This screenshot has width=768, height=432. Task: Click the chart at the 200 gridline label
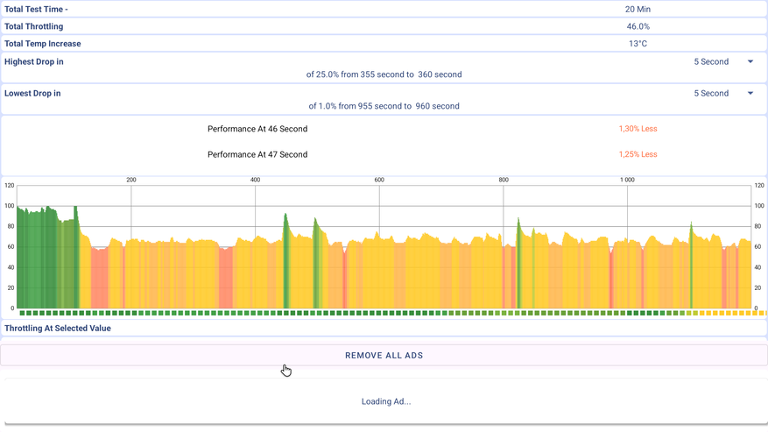click(x=131, y=180)
